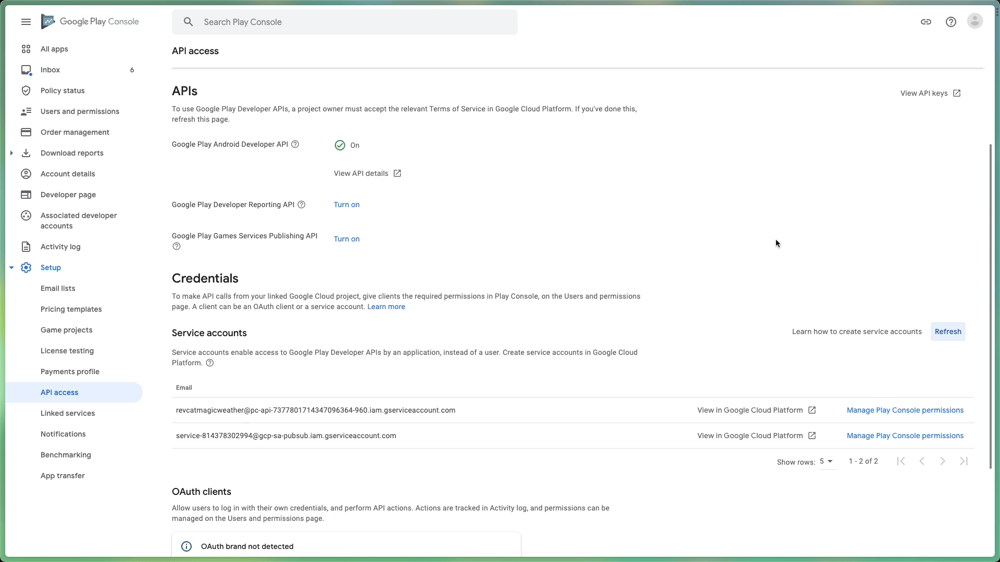Screen dimensions: 1000x562
Task: Click the copy link icon in header
Action: pyautogui.click(x=926, y=22)
